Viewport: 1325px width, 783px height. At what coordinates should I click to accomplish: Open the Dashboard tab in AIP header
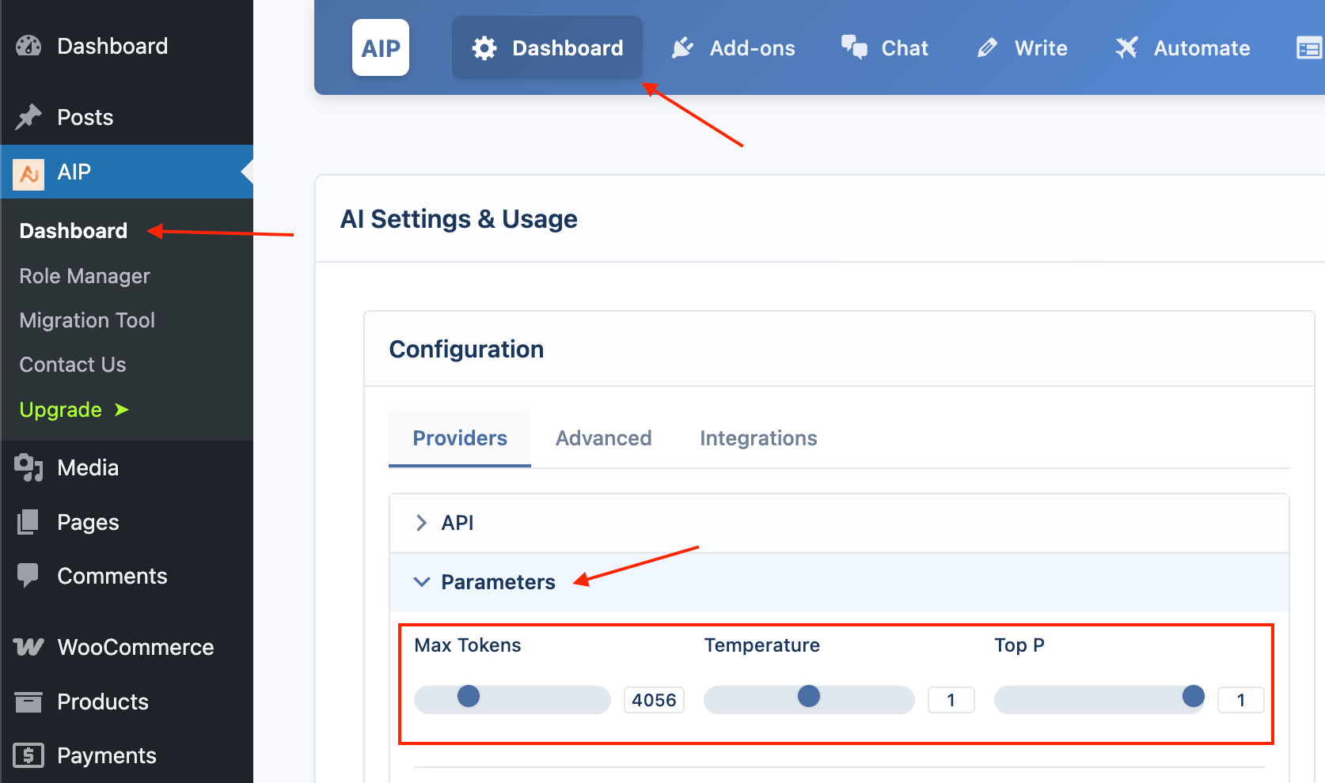pos(547,47)
